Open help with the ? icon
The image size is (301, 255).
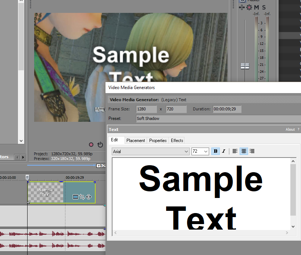coord(298,130)
